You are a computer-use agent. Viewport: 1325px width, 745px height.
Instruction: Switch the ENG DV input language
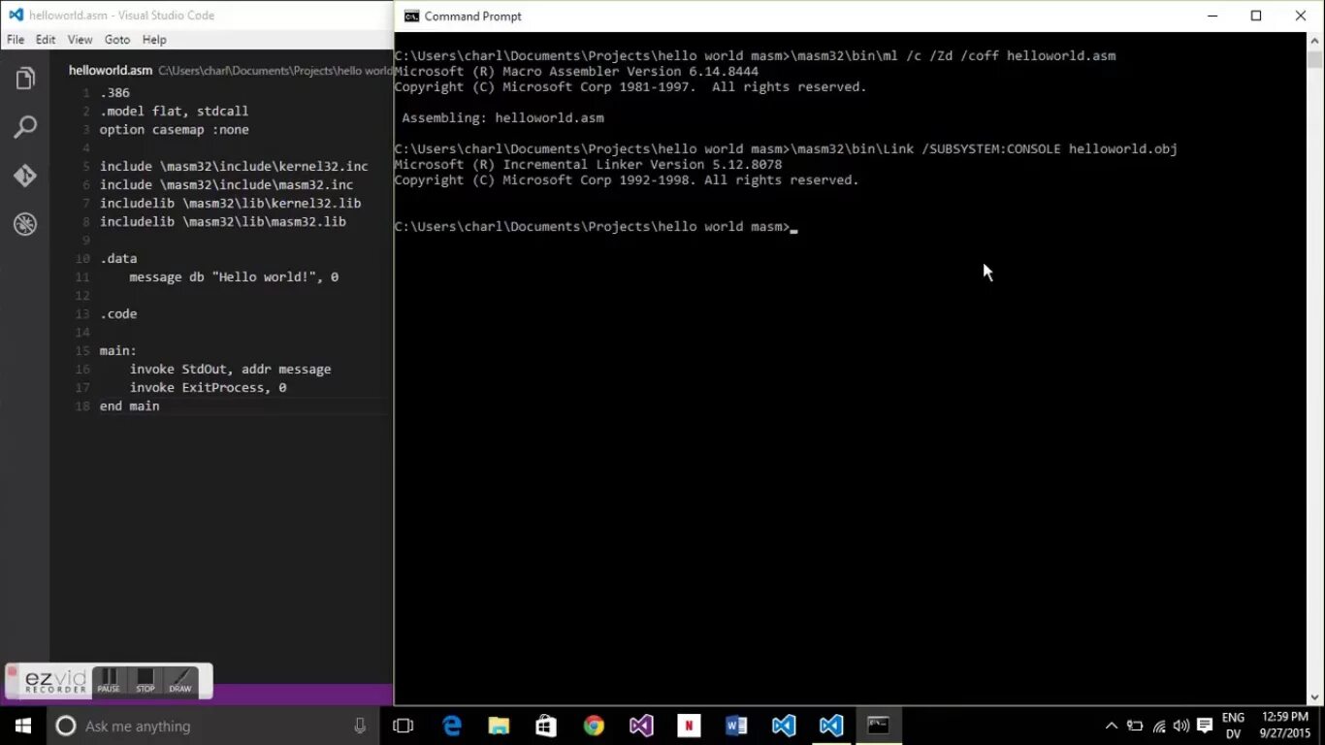pos(1233,726)
